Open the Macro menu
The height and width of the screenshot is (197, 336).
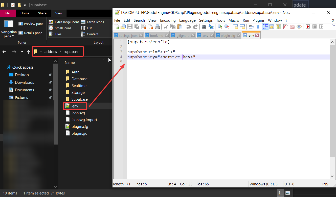pos(234,20)
